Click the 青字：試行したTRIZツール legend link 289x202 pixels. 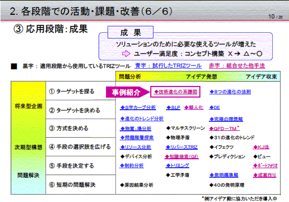coord(168,66)
